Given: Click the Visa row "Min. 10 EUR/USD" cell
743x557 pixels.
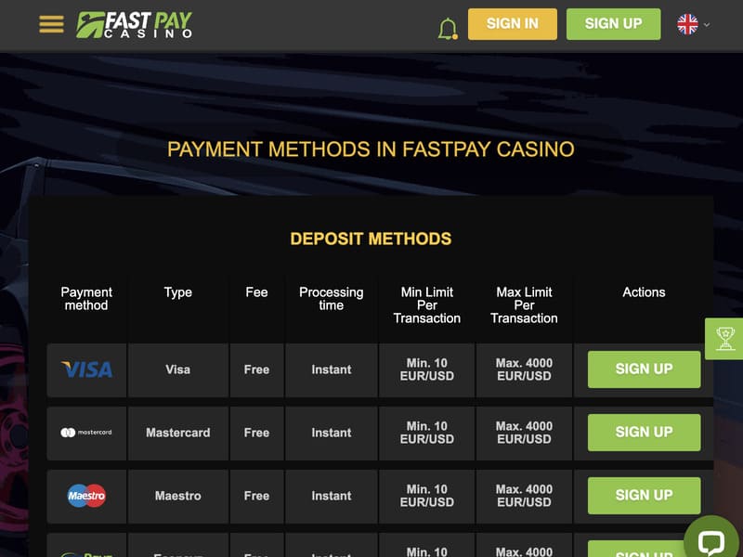Looking at the screenshot, I should [427, 369].
